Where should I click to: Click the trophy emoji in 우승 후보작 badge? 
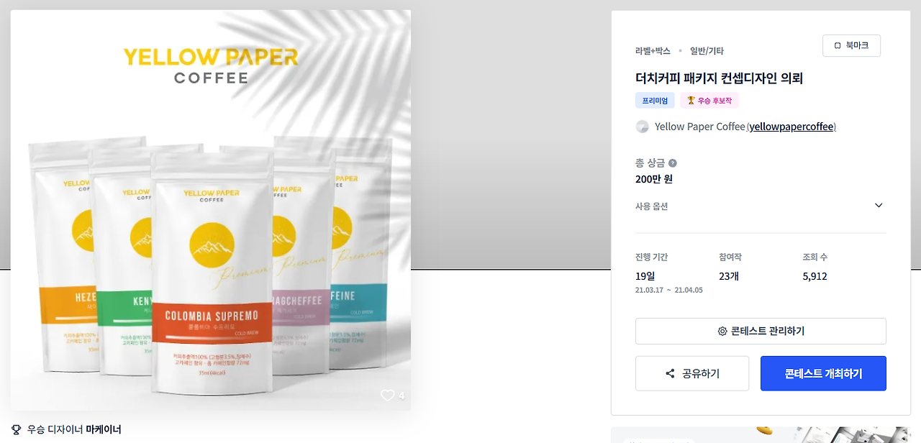tap(691, 101)
